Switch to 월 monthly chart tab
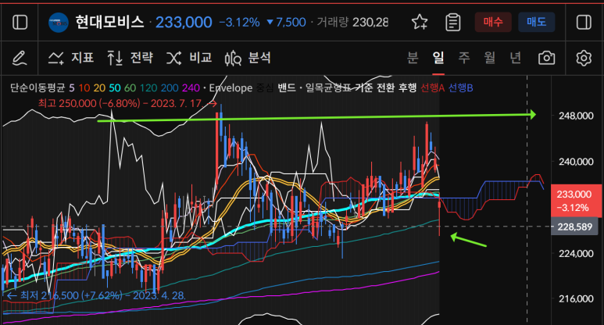The height and width of the screenshot is (325, 604). point(490,58)
